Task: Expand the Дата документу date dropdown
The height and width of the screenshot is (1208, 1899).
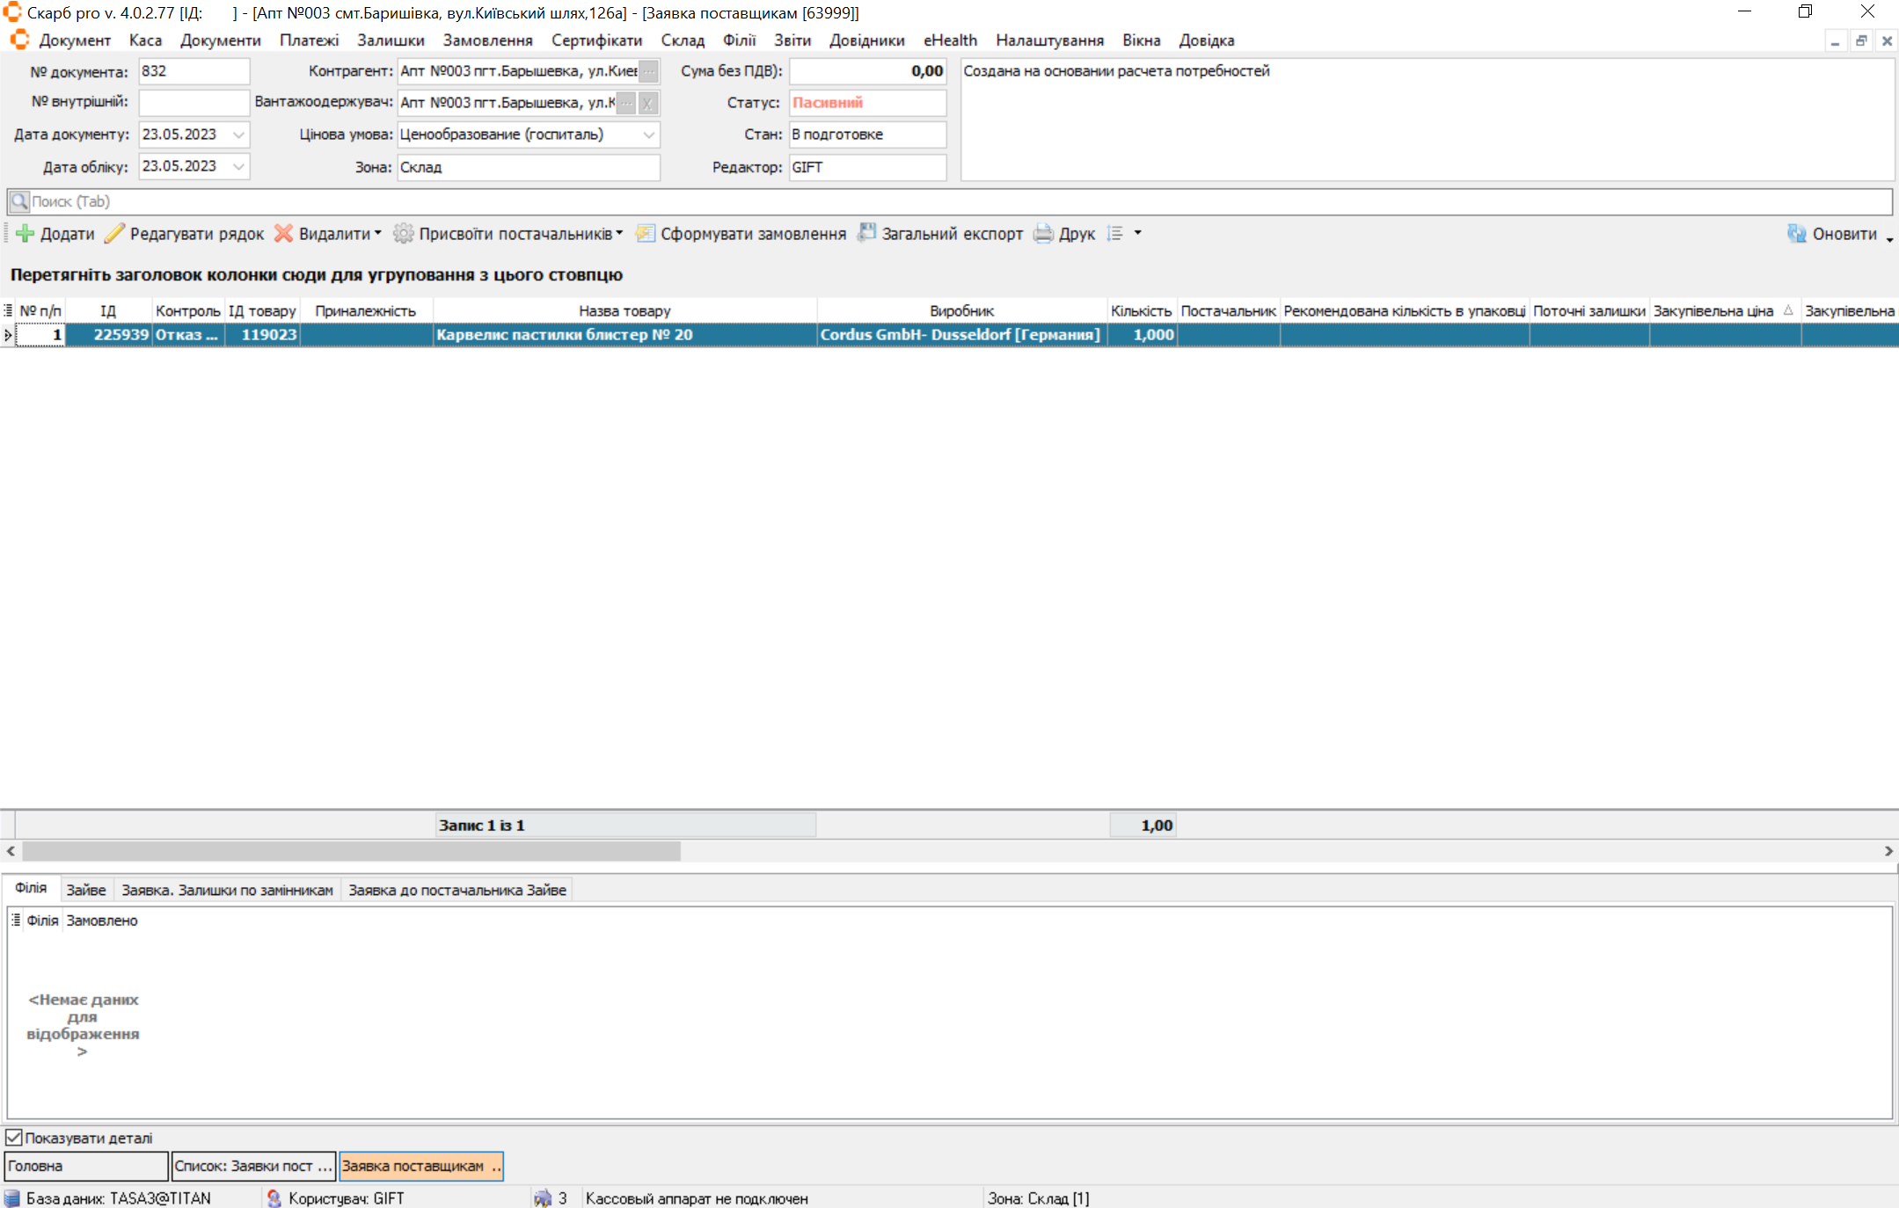Action: point(238,135)
